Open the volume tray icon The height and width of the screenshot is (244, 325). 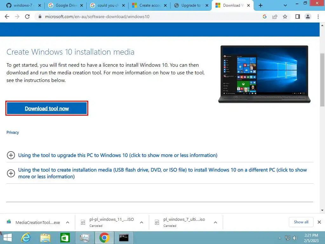tap(295, 238)
